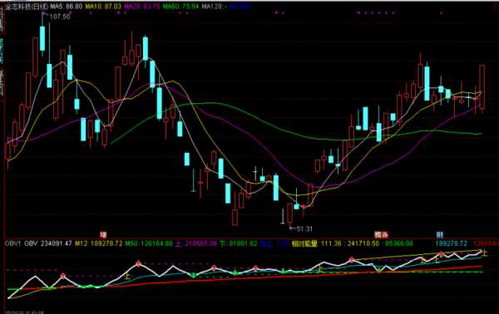The image size is (499, 314).
Task: Click the 51.31 low price label
Action: point(304,228)
